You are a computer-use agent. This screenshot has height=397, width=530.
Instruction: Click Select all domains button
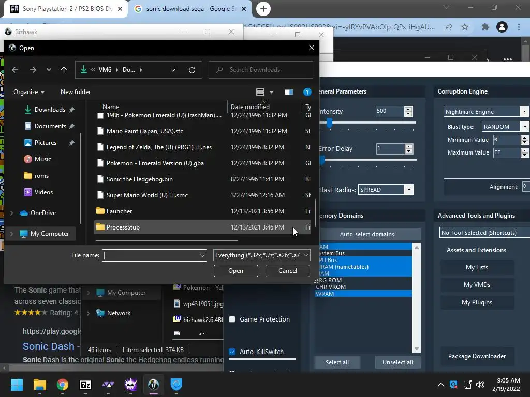pos(337,362)
